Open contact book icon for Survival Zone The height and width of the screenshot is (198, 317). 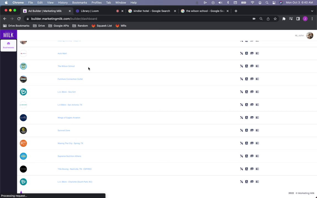(x=247, y=130)
